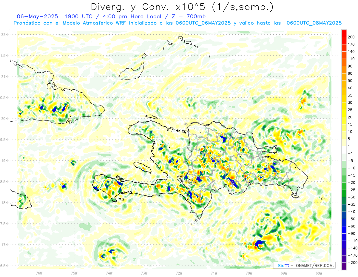The width and height of the screenshot is (358, 277).
Task: Pick the blue swatch between -60 and -90
Action: [344, 230]
